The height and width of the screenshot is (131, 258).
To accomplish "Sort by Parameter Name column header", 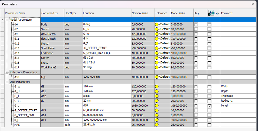I will (22, 13).
